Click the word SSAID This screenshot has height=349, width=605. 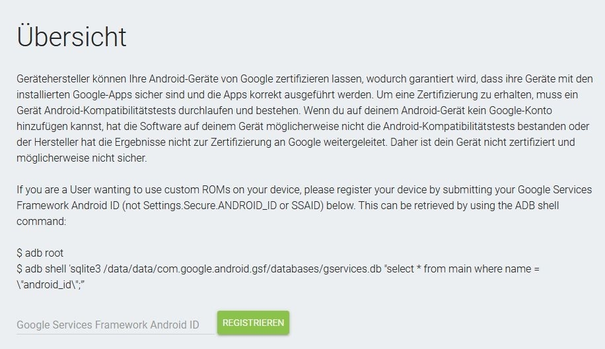[304, 205]
